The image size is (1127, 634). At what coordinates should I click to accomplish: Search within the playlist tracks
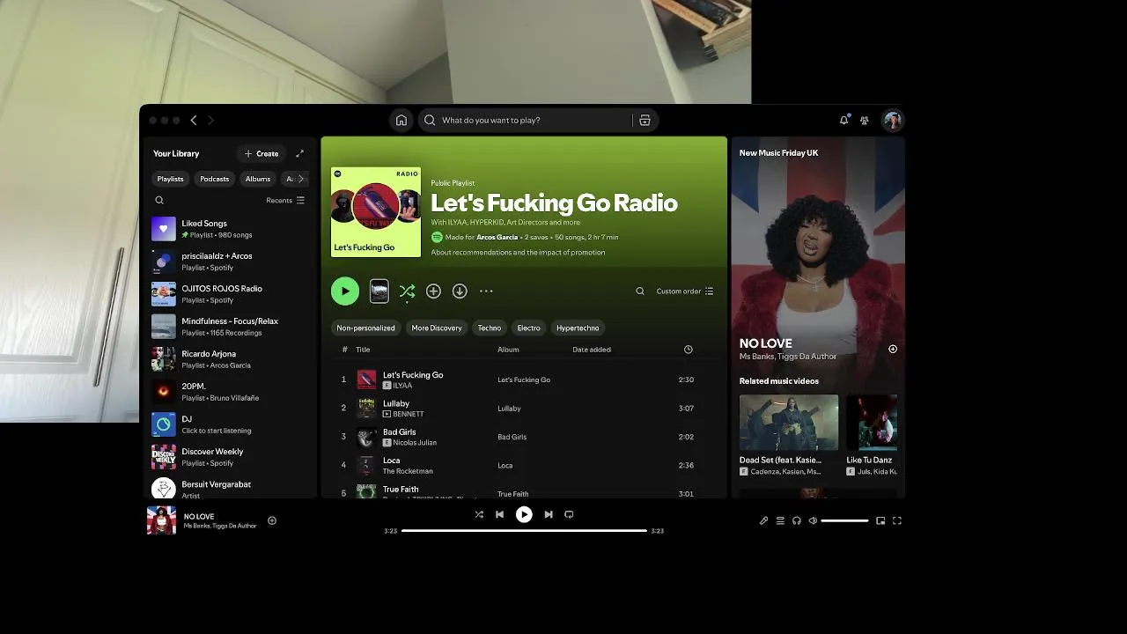click(640, 291)
